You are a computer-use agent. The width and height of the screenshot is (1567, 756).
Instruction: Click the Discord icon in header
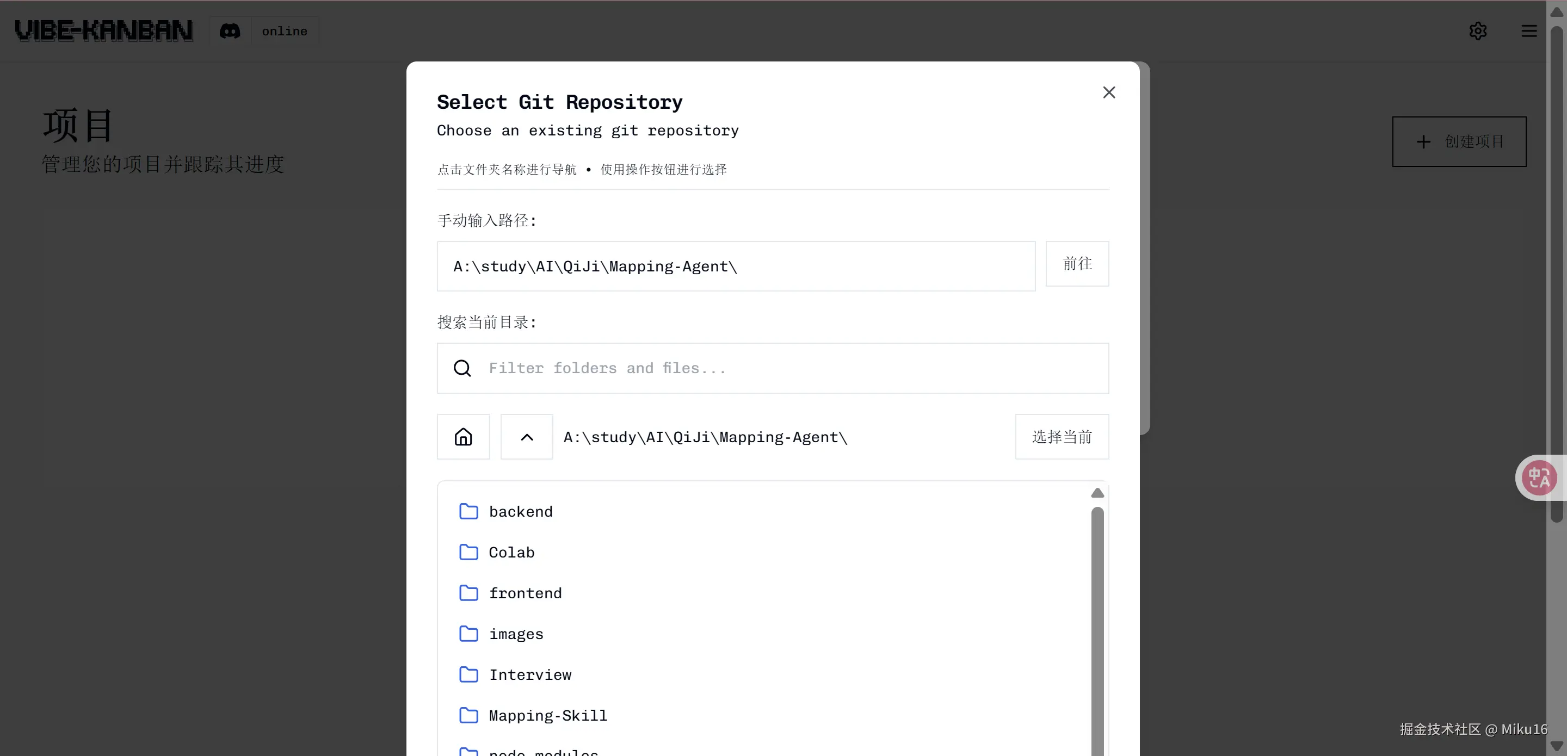[230, 31]
